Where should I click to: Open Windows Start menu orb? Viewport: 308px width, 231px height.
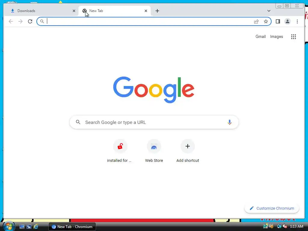[x=9, y=226]
